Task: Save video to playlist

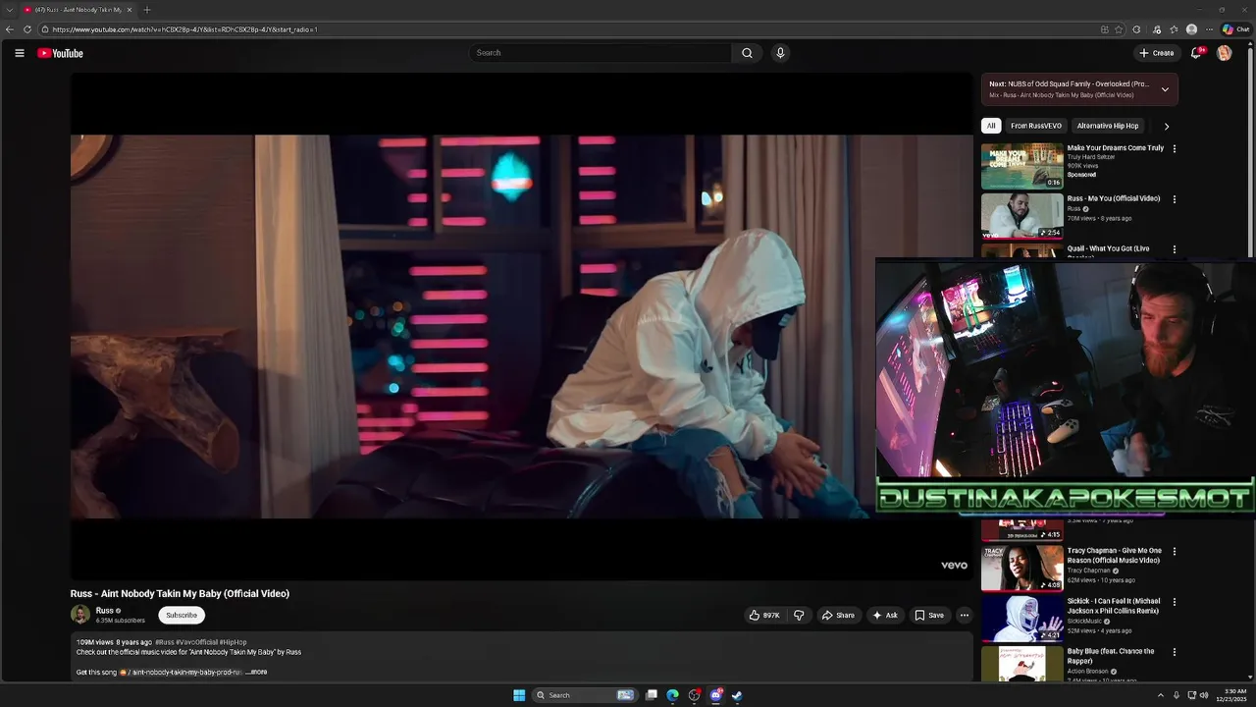Action: pos(929,616)
